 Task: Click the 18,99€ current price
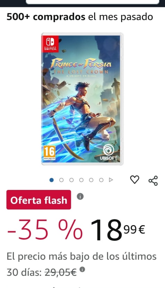click(118, 230)
